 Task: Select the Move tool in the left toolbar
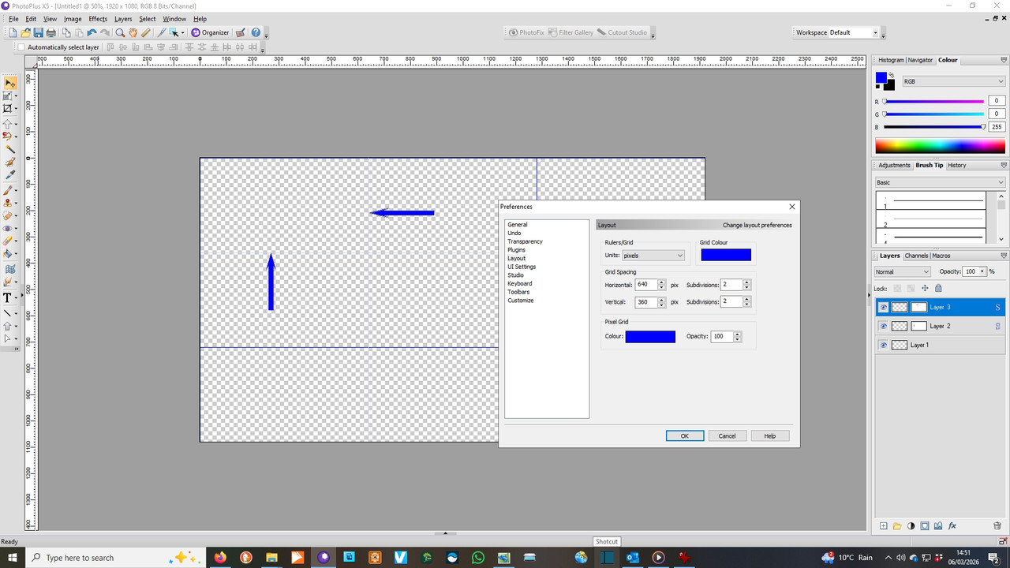tap(9, 83)
